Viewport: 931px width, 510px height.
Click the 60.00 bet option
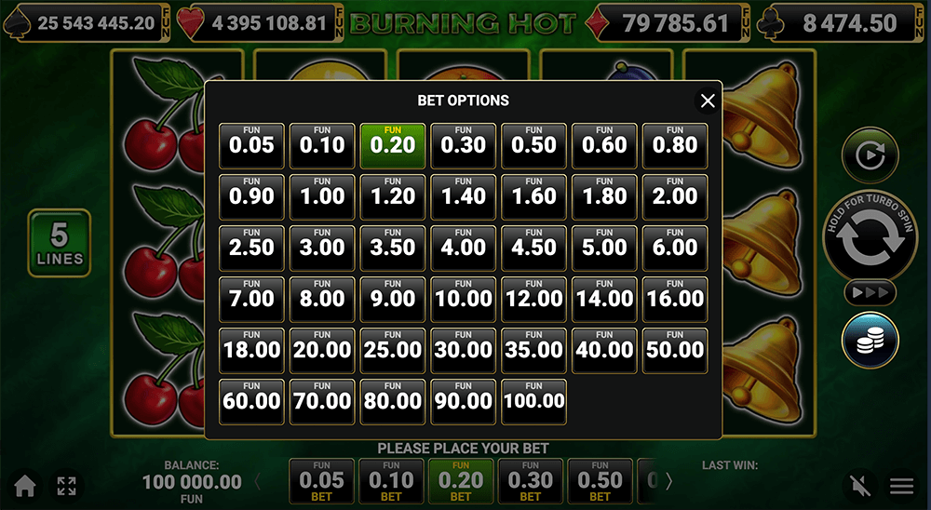pos(251,402)
